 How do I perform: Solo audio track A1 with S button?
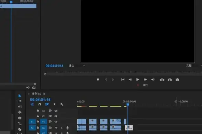(x=62, y=128)
